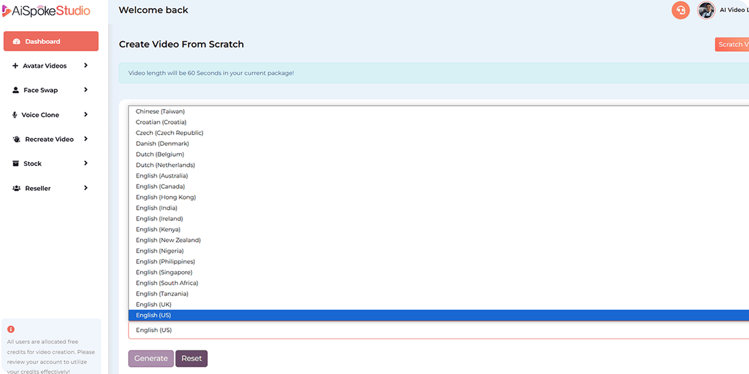The width and height of the screenshot is (749, 374).
Task: Click the headset support icon
Action: click(680, 11)
